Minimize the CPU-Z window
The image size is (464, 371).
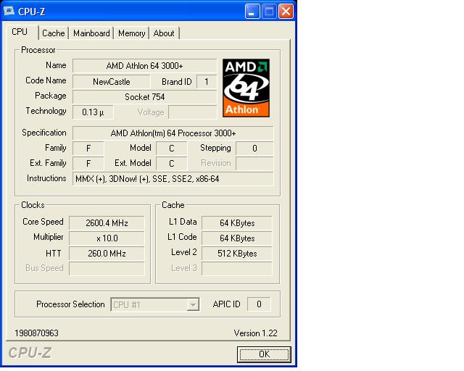tap(252, 11)
